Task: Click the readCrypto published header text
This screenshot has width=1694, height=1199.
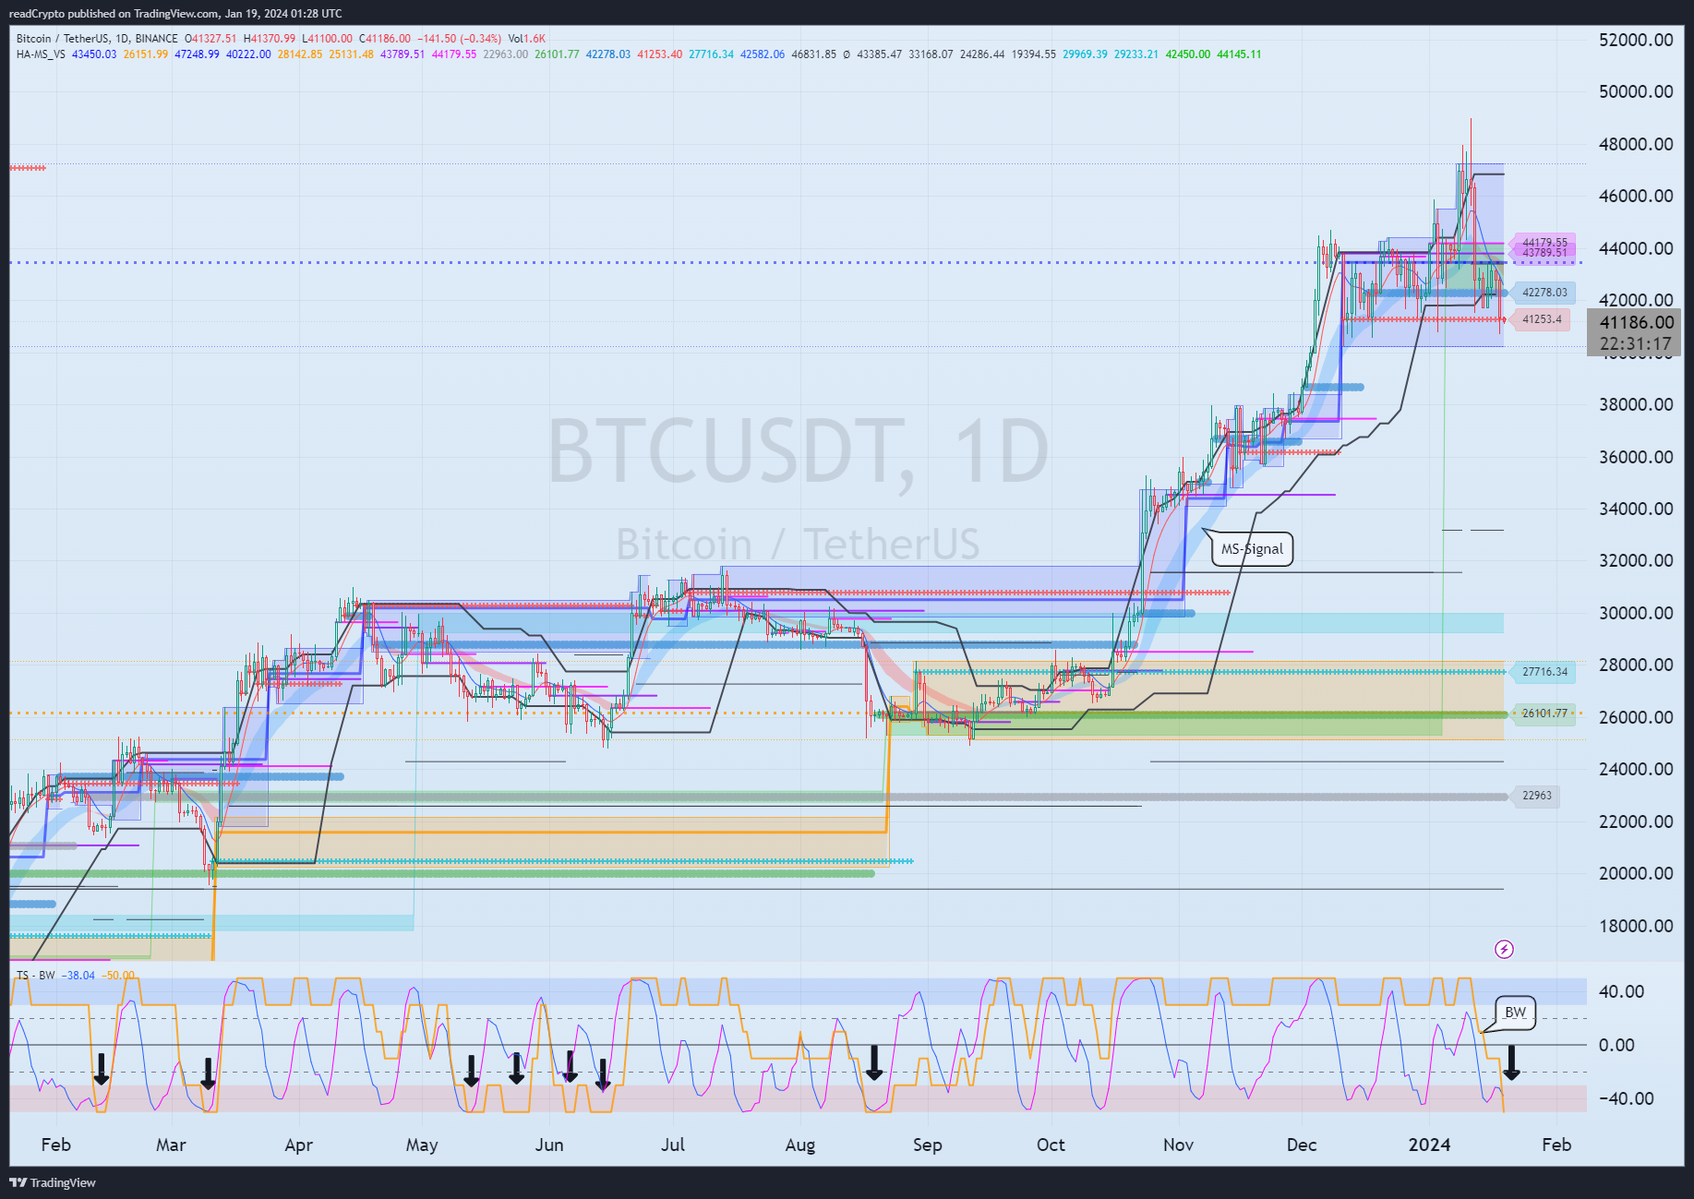Action: tap(175, 14)
